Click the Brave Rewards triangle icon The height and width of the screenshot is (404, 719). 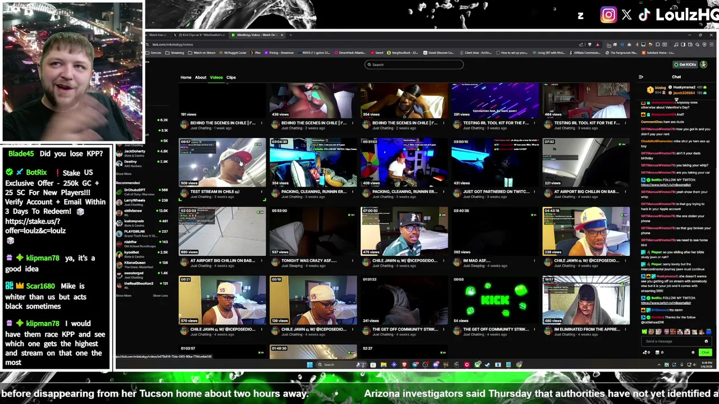pyautogui.click(x=598, y=44)
